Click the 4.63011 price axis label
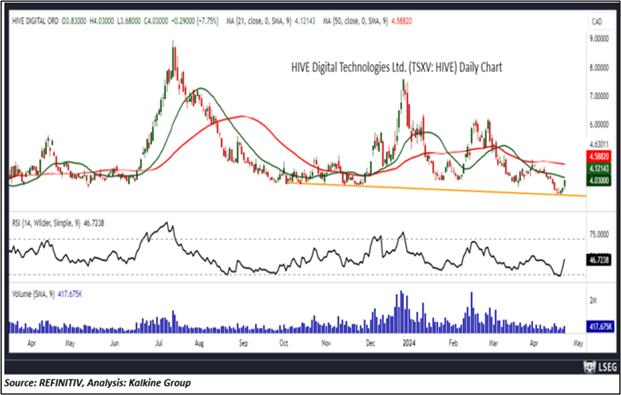This screenshot has width=621, height=395. click(x=599, y=143)
